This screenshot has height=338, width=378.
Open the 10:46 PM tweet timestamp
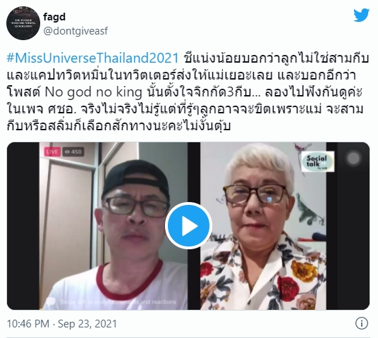click(x=28, y=323)
